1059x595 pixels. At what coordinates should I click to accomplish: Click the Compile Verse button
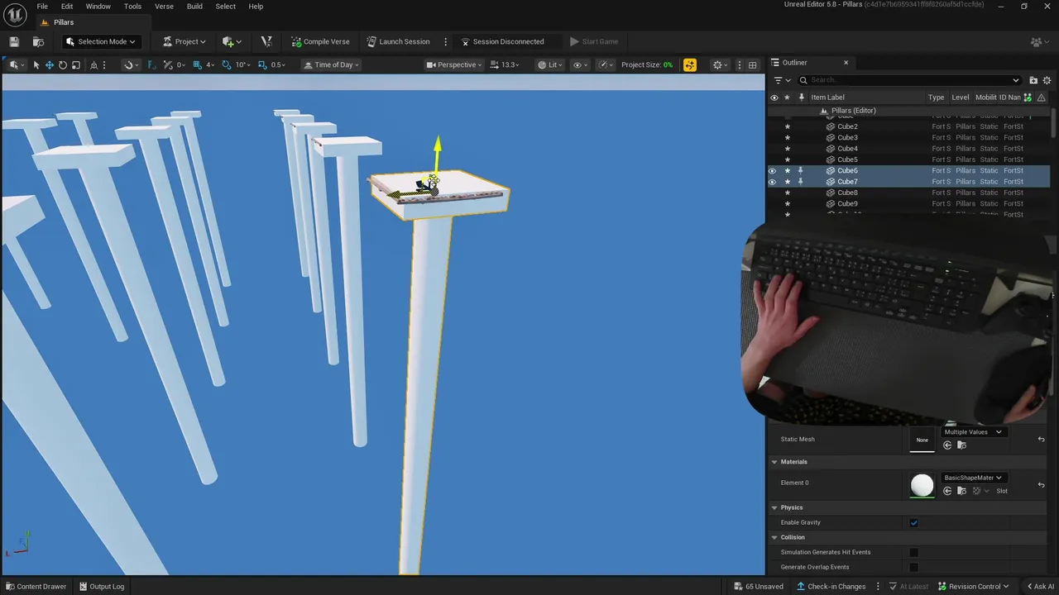[320, 41]
